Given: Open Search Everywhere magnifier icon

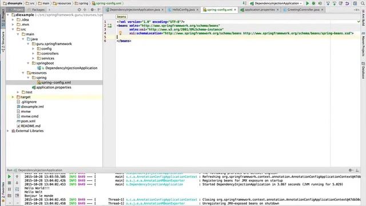Looking at the screenshot, I should click(363, 3).
